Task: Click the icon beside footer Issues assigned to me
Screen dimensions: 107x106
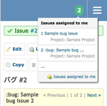Action: 50,77
